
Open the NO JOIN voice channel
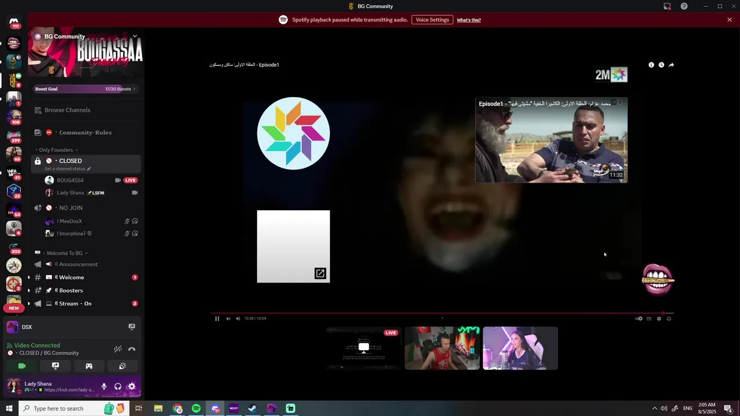tap(86, 207)
